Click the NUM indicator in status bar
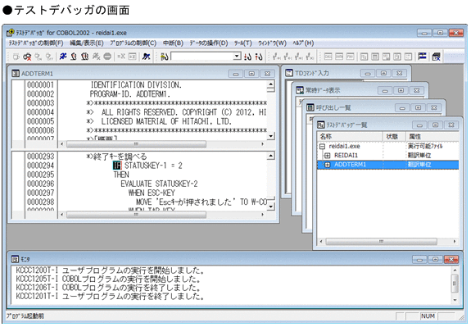Screen dimensions: 471x327 428,316
